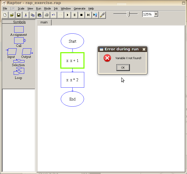Image resolution: width=187 pixels, height=174 pixels.
Task: Click the 125% zoom value field
Action: (x=148, y=14)
